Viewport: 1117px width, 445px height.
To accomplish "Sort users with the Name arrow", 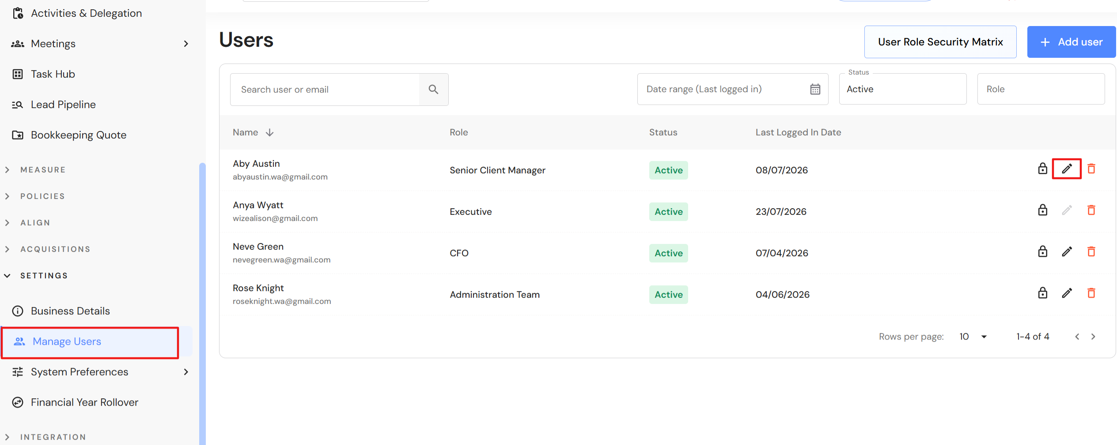I will click(269, 133).
